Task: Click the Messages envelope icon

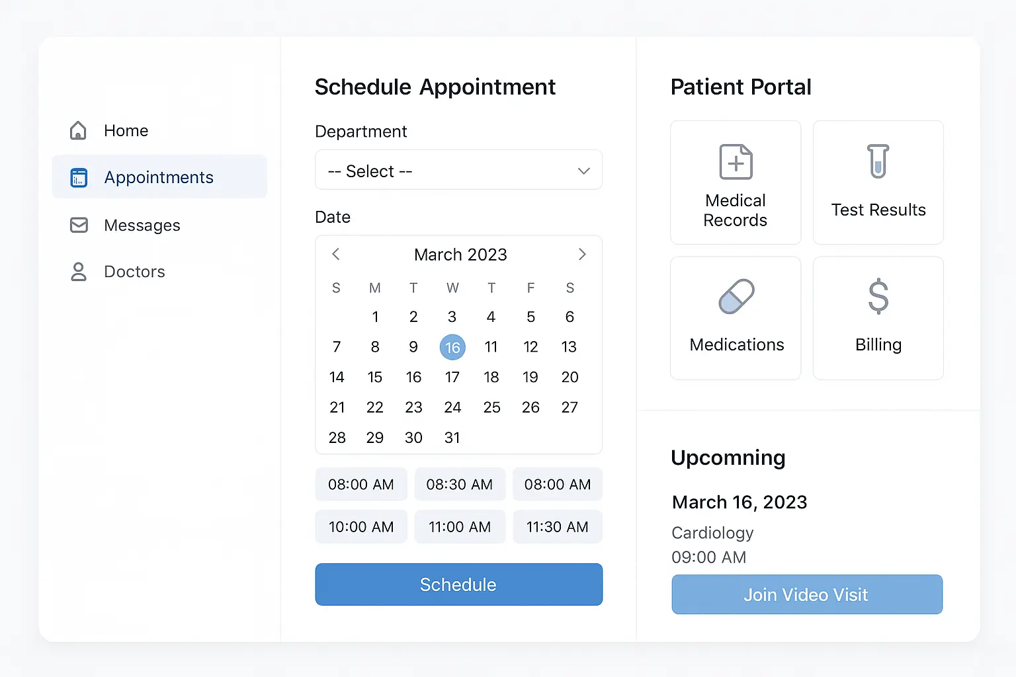Action: click(79, 225)
